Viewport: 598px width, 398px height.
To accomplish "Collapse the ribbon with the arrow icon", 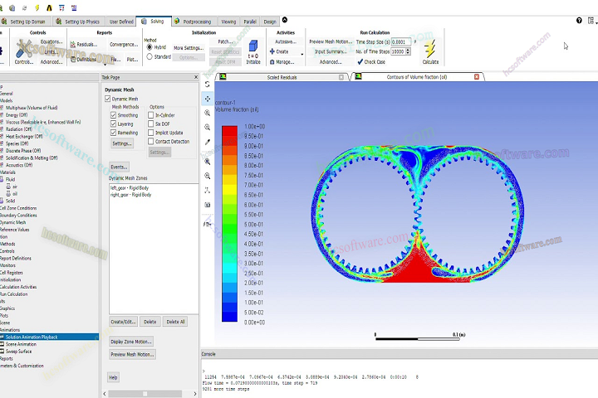I will 285,20.
